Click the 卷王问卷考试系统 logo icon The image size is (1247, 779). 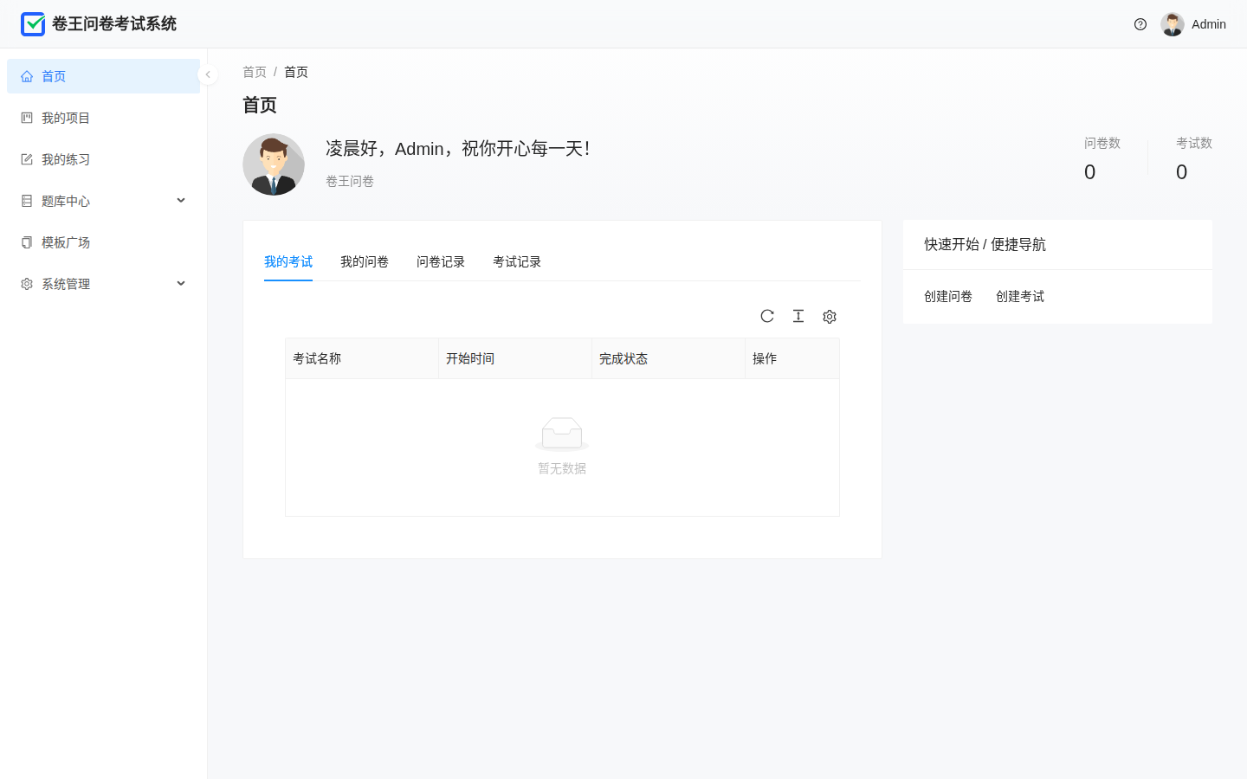pos(33,24)
